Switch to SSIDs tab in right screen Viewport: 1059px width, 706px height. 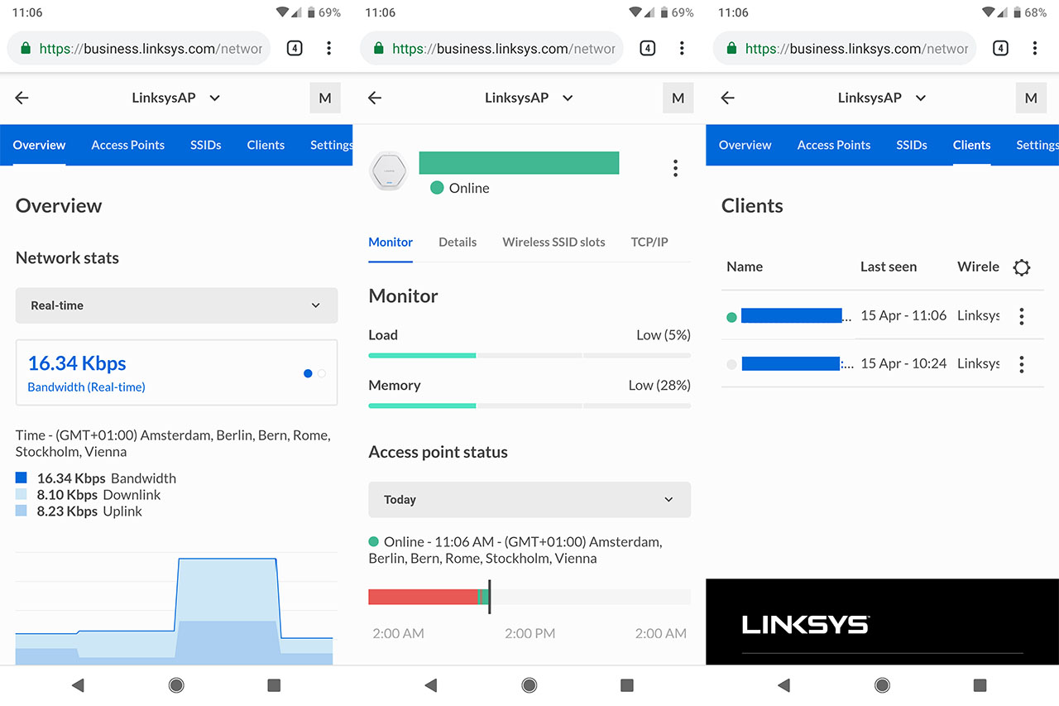(x=912, y=145)
